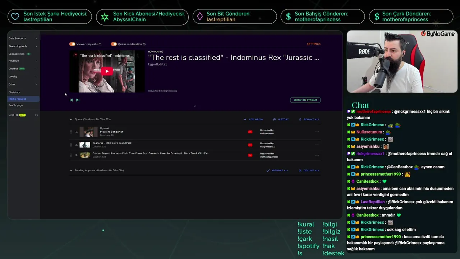Toggle Viewer requests switch
The width and height of the screenshot is (460, 259).
(72, 44)
